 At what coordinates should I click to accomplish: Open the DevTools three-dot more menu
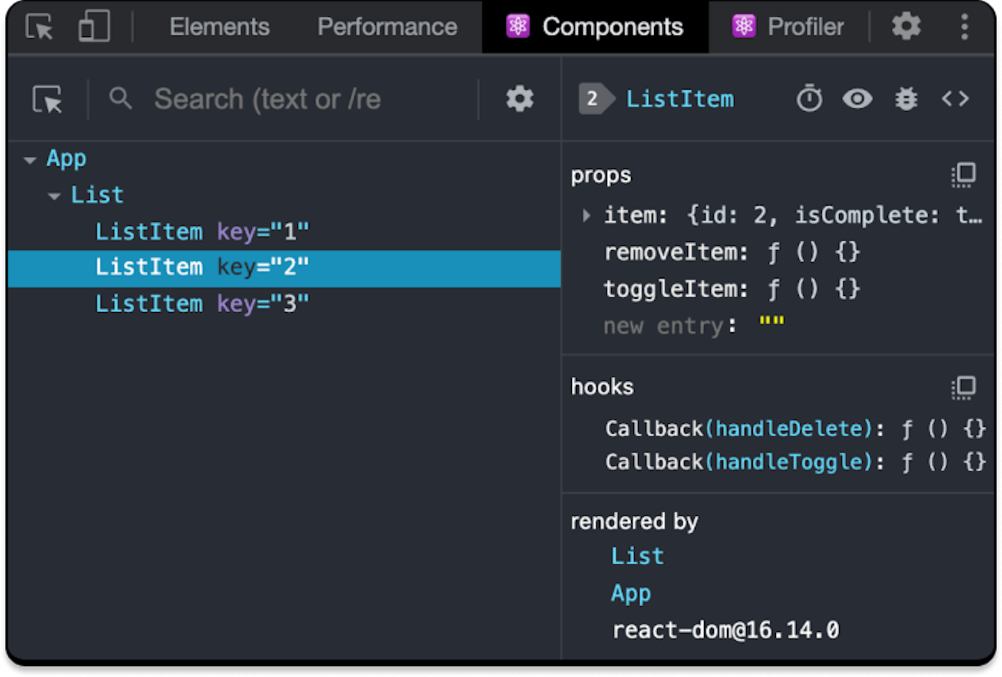tap(964, 27)
